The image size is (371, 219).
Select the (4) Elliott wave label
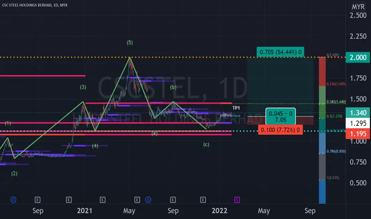95,146
